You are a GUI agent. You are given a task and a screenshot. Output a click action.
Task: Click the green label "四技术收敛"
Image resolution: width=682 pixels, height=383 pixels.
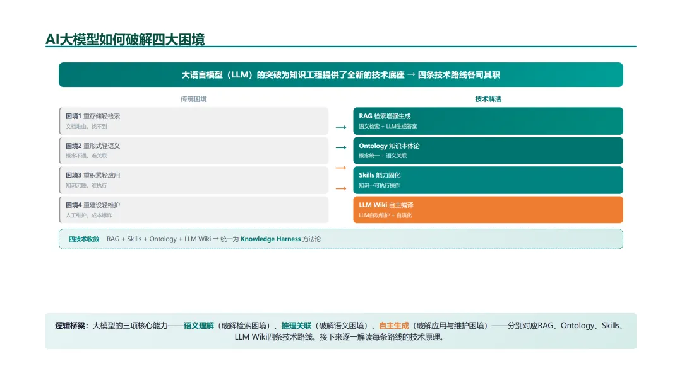[83, 239]
